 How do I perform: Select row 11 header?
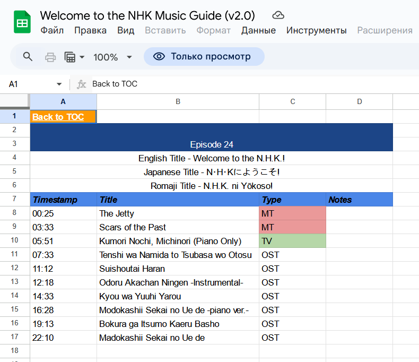[14, 255]
